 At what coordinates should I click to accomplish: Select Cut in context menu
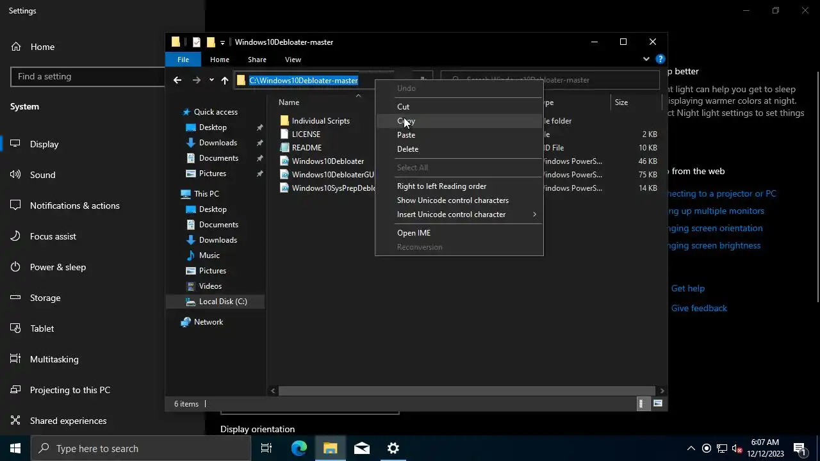pyautogui.click(x=459, y=107)
